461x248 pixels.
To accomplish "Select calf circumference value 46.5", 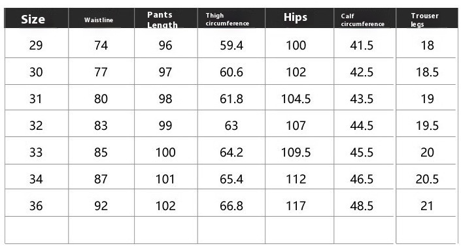I will (362, 179).
